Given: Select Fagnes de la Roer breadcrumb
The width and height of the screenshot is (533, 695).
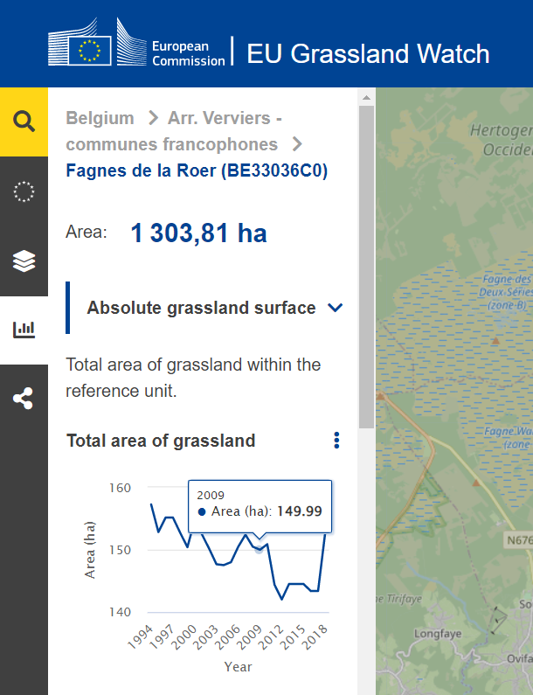Looking at the screenshot, I should (197, 170).
